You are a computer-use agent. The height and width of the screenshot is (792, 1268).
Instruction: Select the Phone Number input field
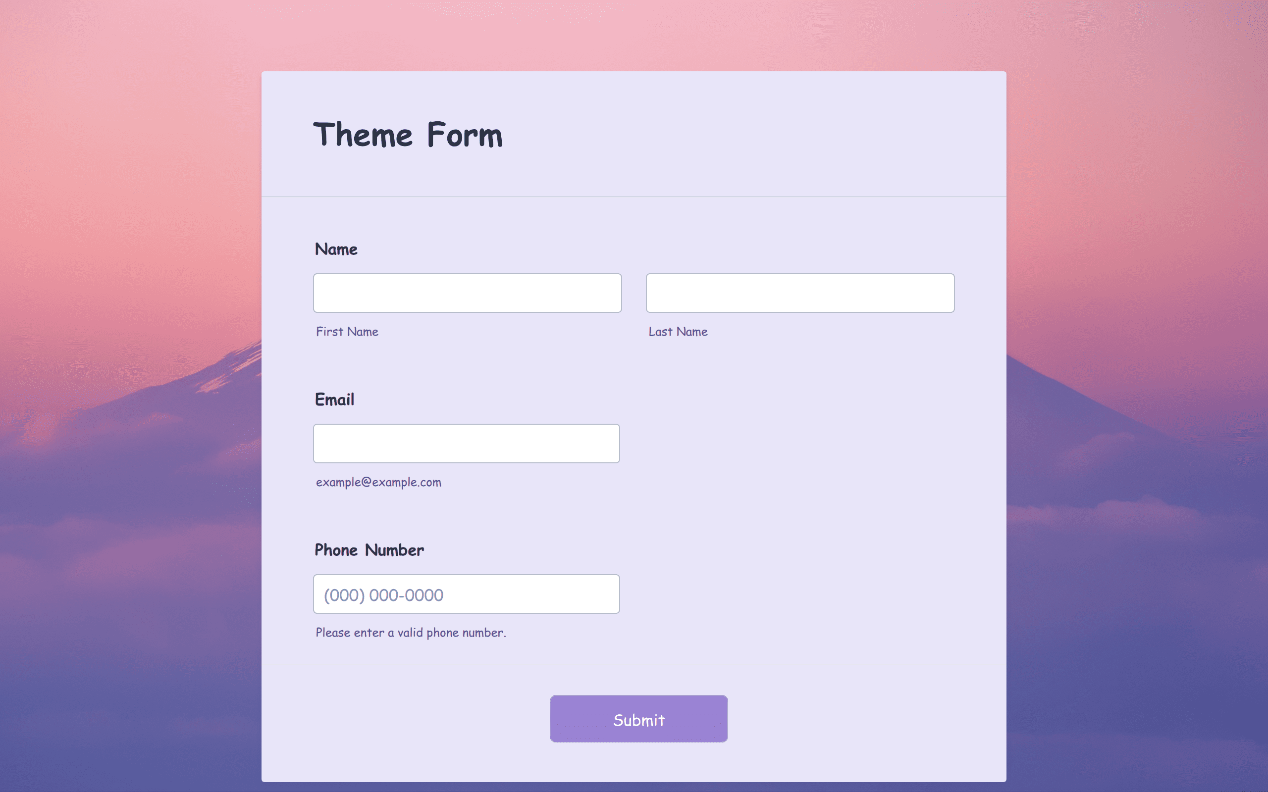coord(466,594)
